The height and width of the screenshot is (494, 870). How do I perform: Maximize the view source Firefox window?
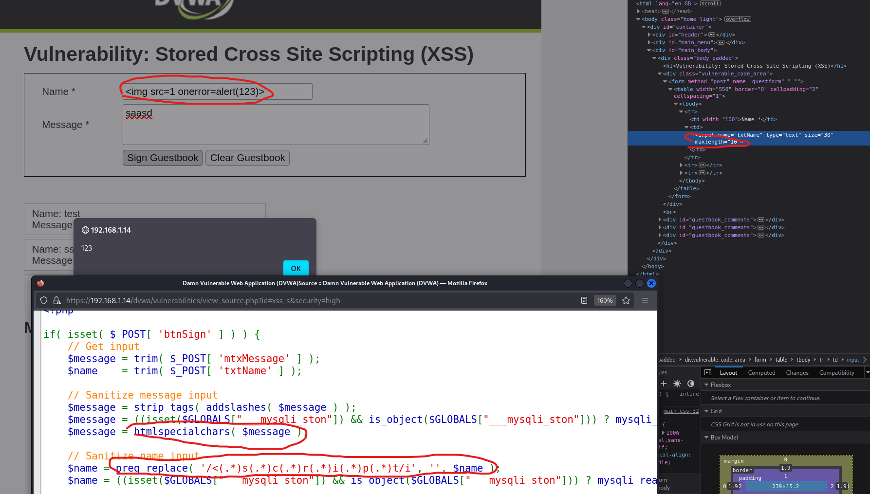coord(640,283)
